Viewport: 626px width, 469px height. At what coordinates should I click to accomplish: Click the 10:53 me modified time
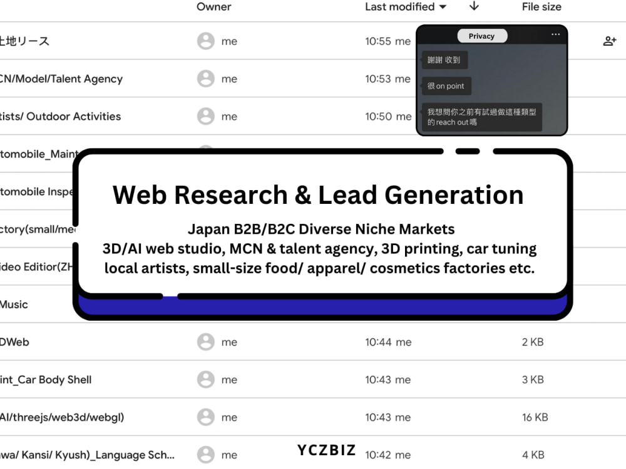pyautogui.click(x=387, y=79)
